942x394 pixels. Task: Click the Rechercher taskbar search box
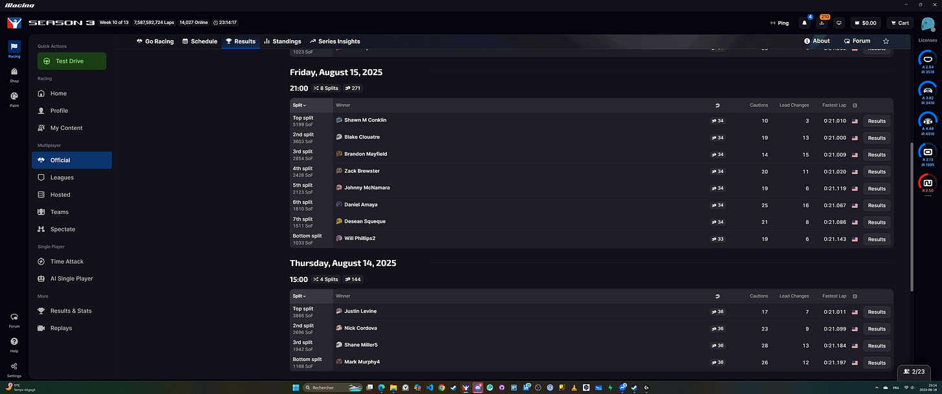coord(333,388)
